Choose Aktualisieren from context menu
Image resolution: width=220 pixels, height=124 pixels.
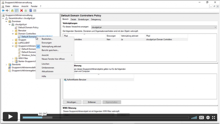(x=55, y=71)
